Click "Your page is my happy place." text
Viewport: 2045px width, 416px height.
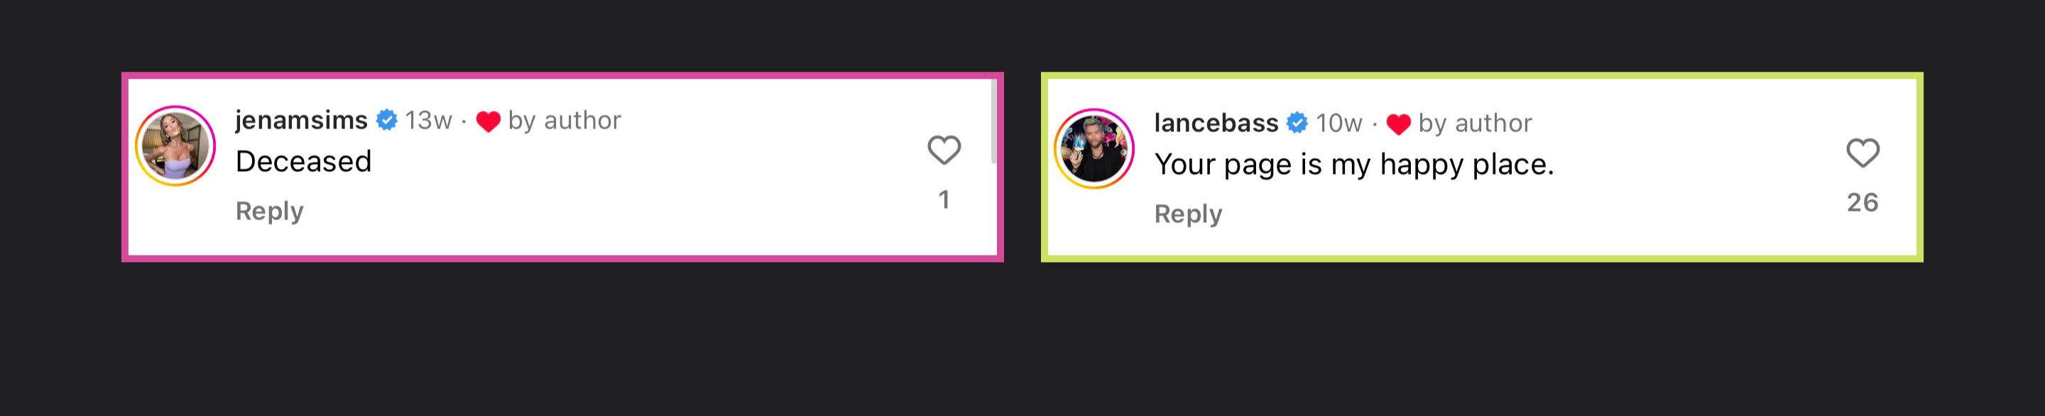[x=1353, y=165]
